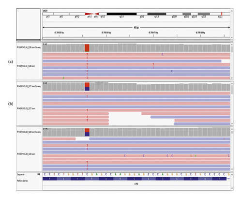Screen dimensions: 242x199
Task: Click the down arrow of the R138-POOL34 panel scrollbar
Action: click(x=232, y=78)
